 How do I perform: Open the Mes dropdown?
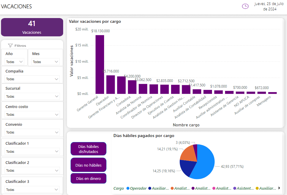(45, 62)
